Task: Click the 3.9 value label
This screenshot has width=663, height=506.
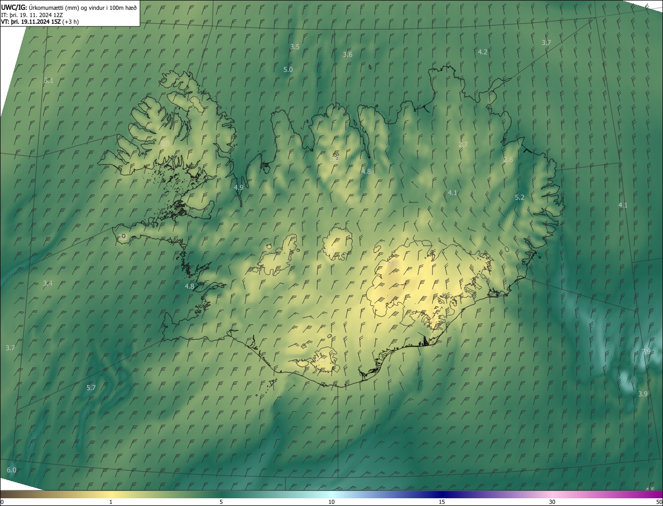Action: (x=643, y=394)
